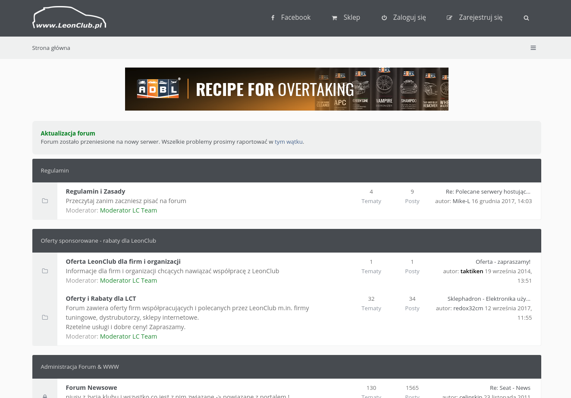Open Moderator LC Team under Oferta LeonClub dla firm
The height and width of the screenshot is (398, 571).
point(129,281)
